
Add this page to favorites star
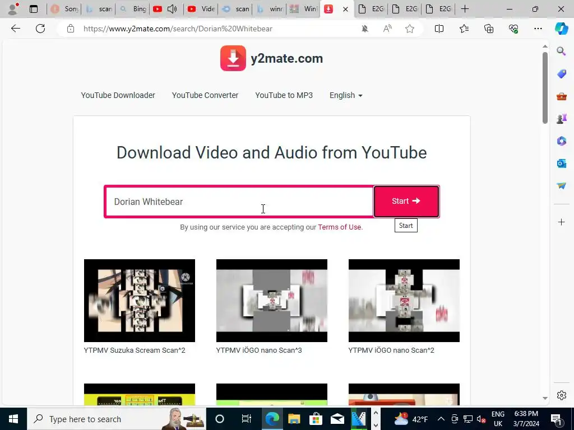coord(410,29)
